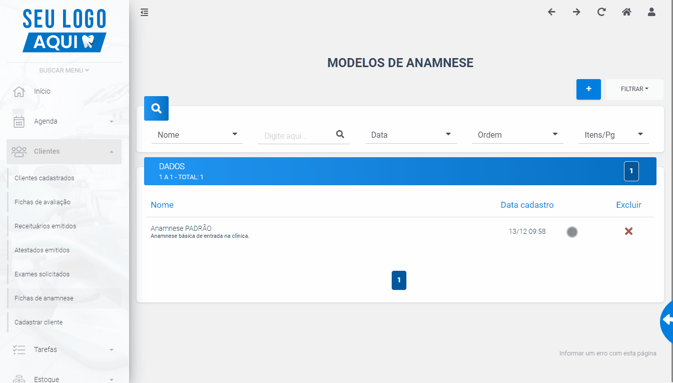Sort by Nome column header
This screenshot has height=383, width=673.
coord(162,205)
